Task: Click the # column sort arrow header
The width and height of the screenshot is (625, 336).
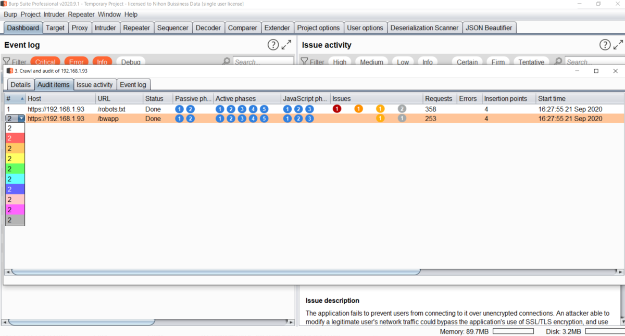Action: tap(22, 98)
